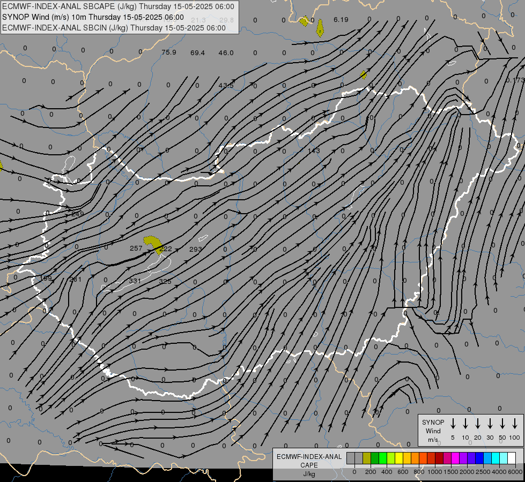525x482 pixels.
Task: Click the 1500 tick label on CAPE scale
Action: coord(450,472)
